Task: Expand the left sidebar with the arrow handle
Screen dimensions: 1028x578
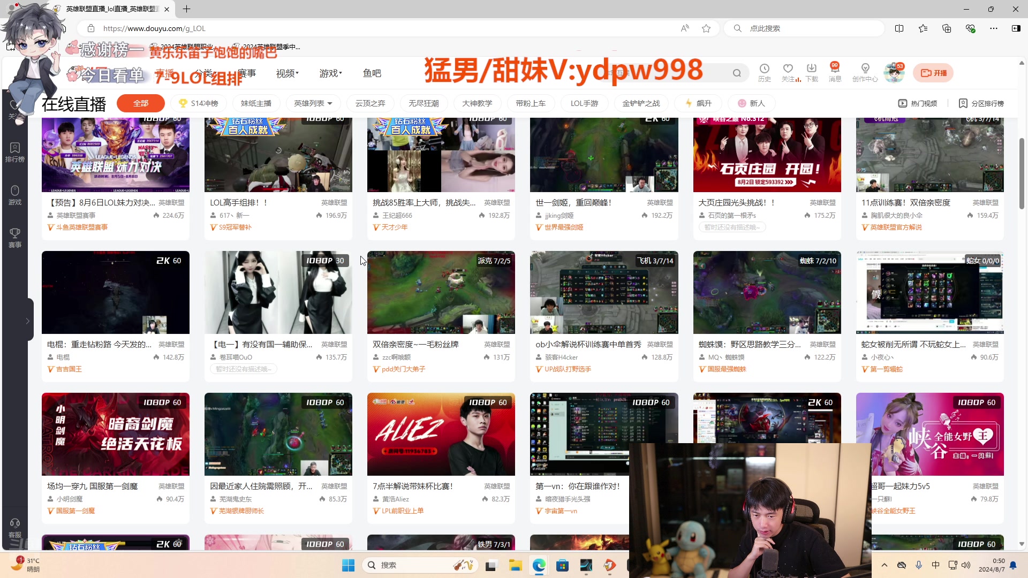Action: click(27, 321)
